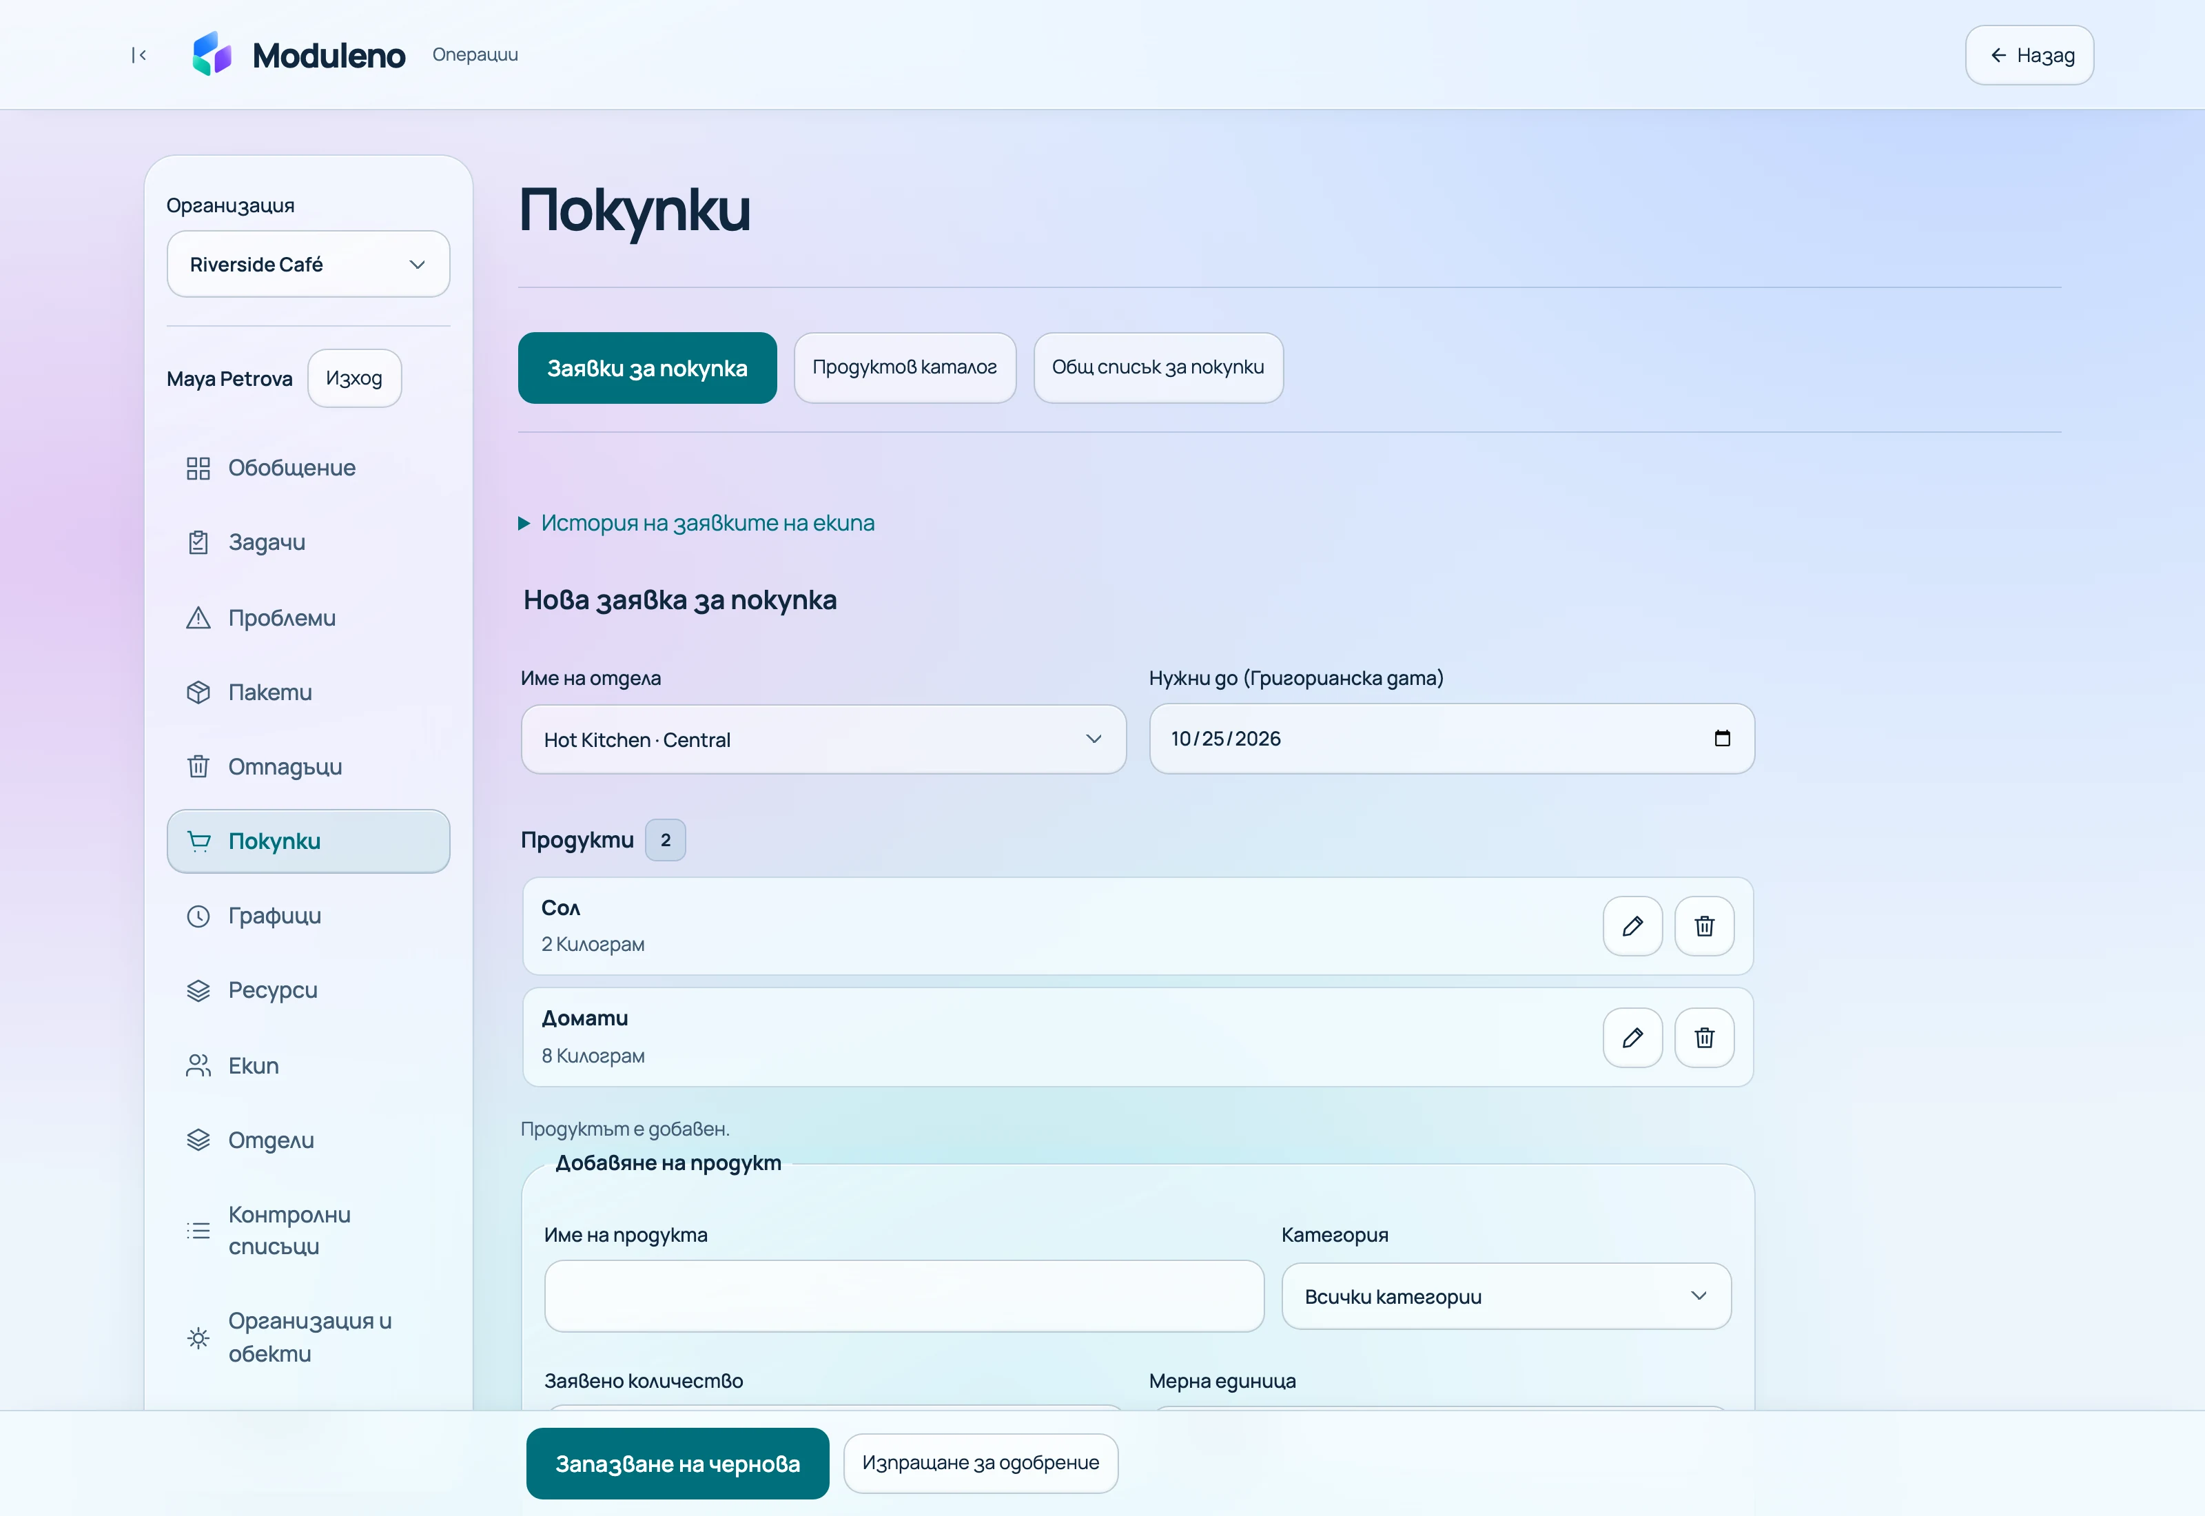
Task: Open Контролни списъци in the sidebar
Action: (x=308, y=1231)
